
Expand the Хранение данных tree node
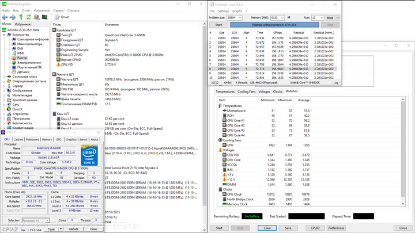click(x=4, y=100)
